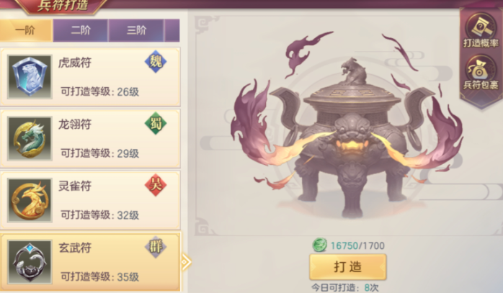This screenshot has height=293, width=503.
Task: Open the partially hidden fourth tier tab
Action: (x=172, y=30)
